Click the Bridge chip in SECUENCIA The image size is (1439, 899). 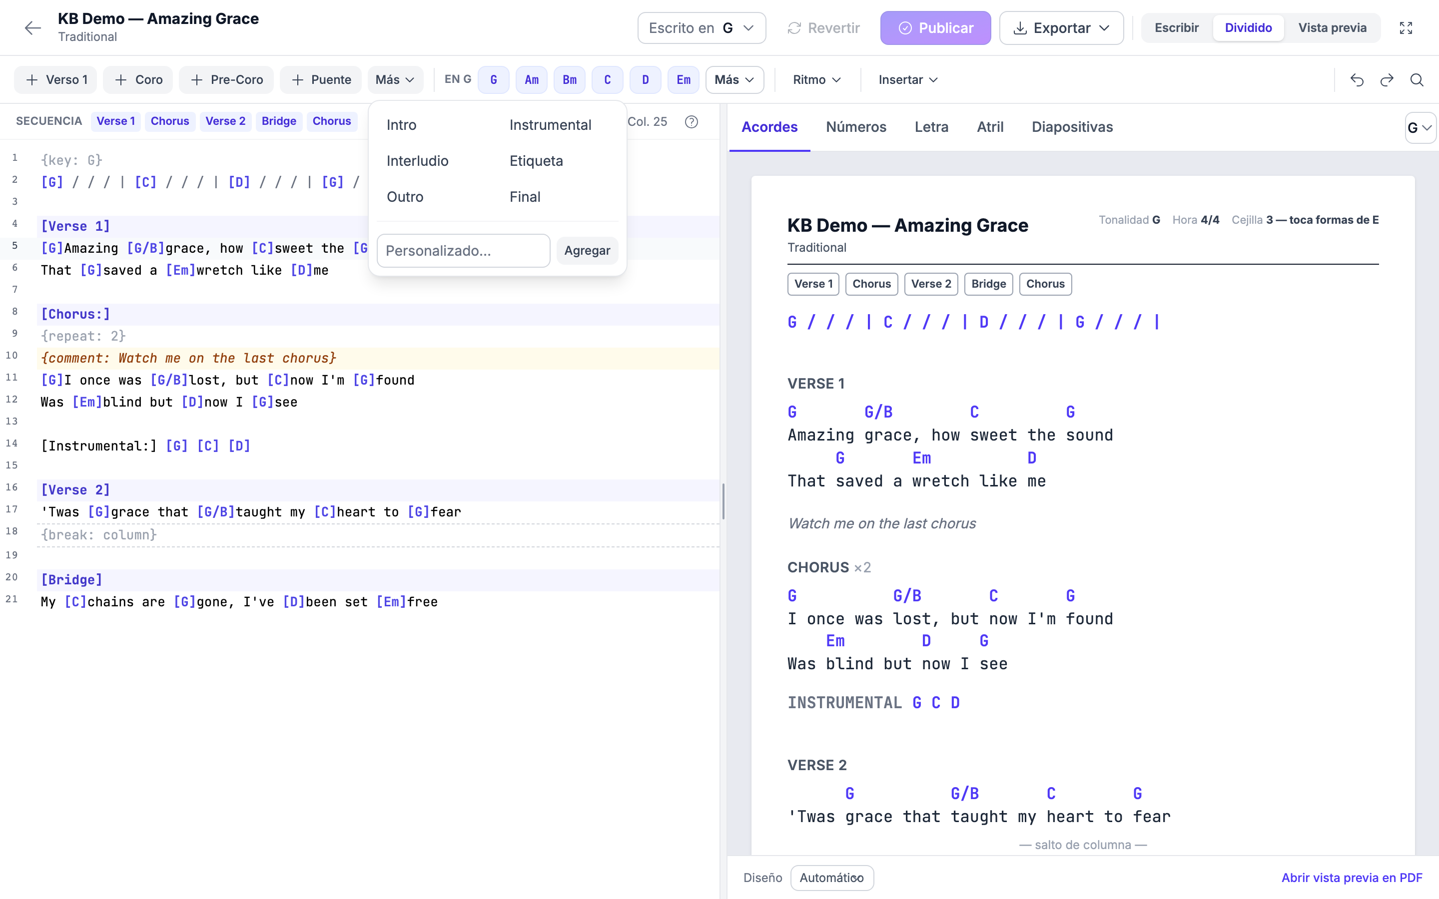pyautogui.click(x=279, y=121)
